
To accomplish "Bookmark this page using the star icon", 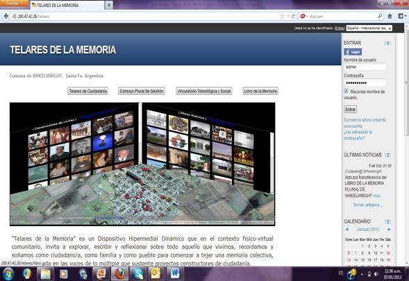I will pyautogui.click(x=282, y=16).
